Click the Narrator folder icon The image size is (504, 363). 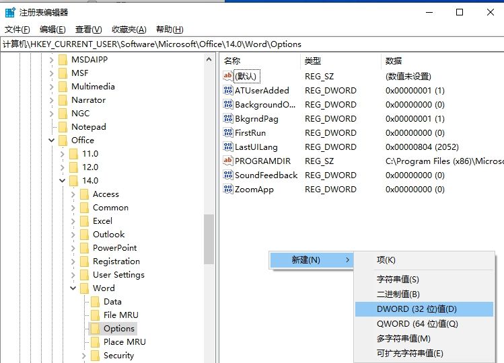[63, 100]
